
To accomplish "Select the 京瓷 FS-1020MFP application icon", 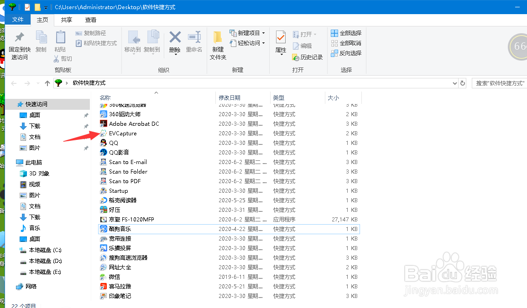I will coord(104,220).
